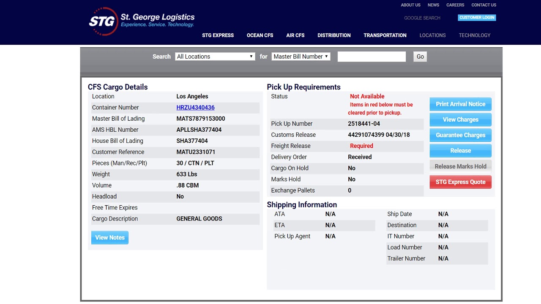
Task: Select cargo description GENERAL GOODS
Action: click(x=199, y=219)
